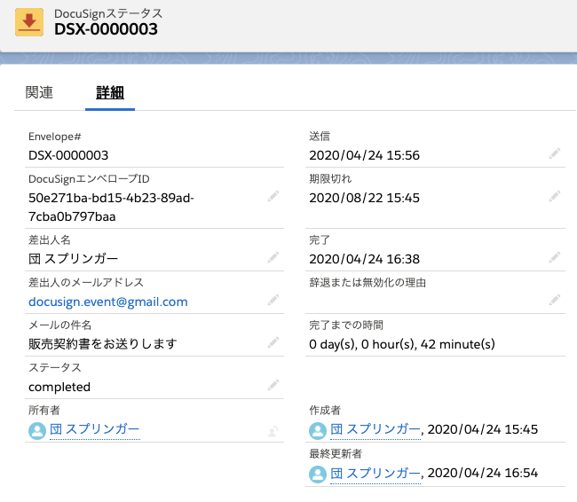Click the 辞退または無効化の理由 label
577x502 pixels.
click(x=368, y=282)
